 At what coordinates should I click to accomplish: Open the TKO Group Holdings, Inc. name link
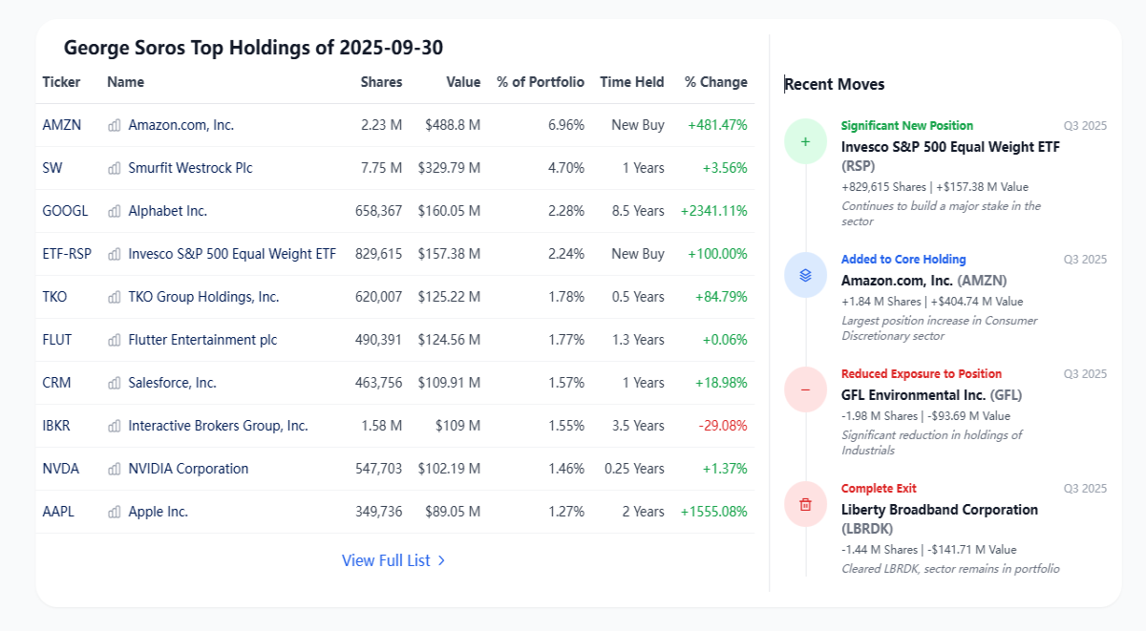tap(203, 297)
